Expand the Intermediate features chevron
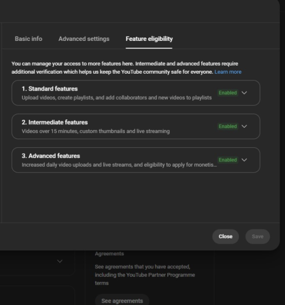This screenshot has width=285, height=305. [x=244, y=126]
